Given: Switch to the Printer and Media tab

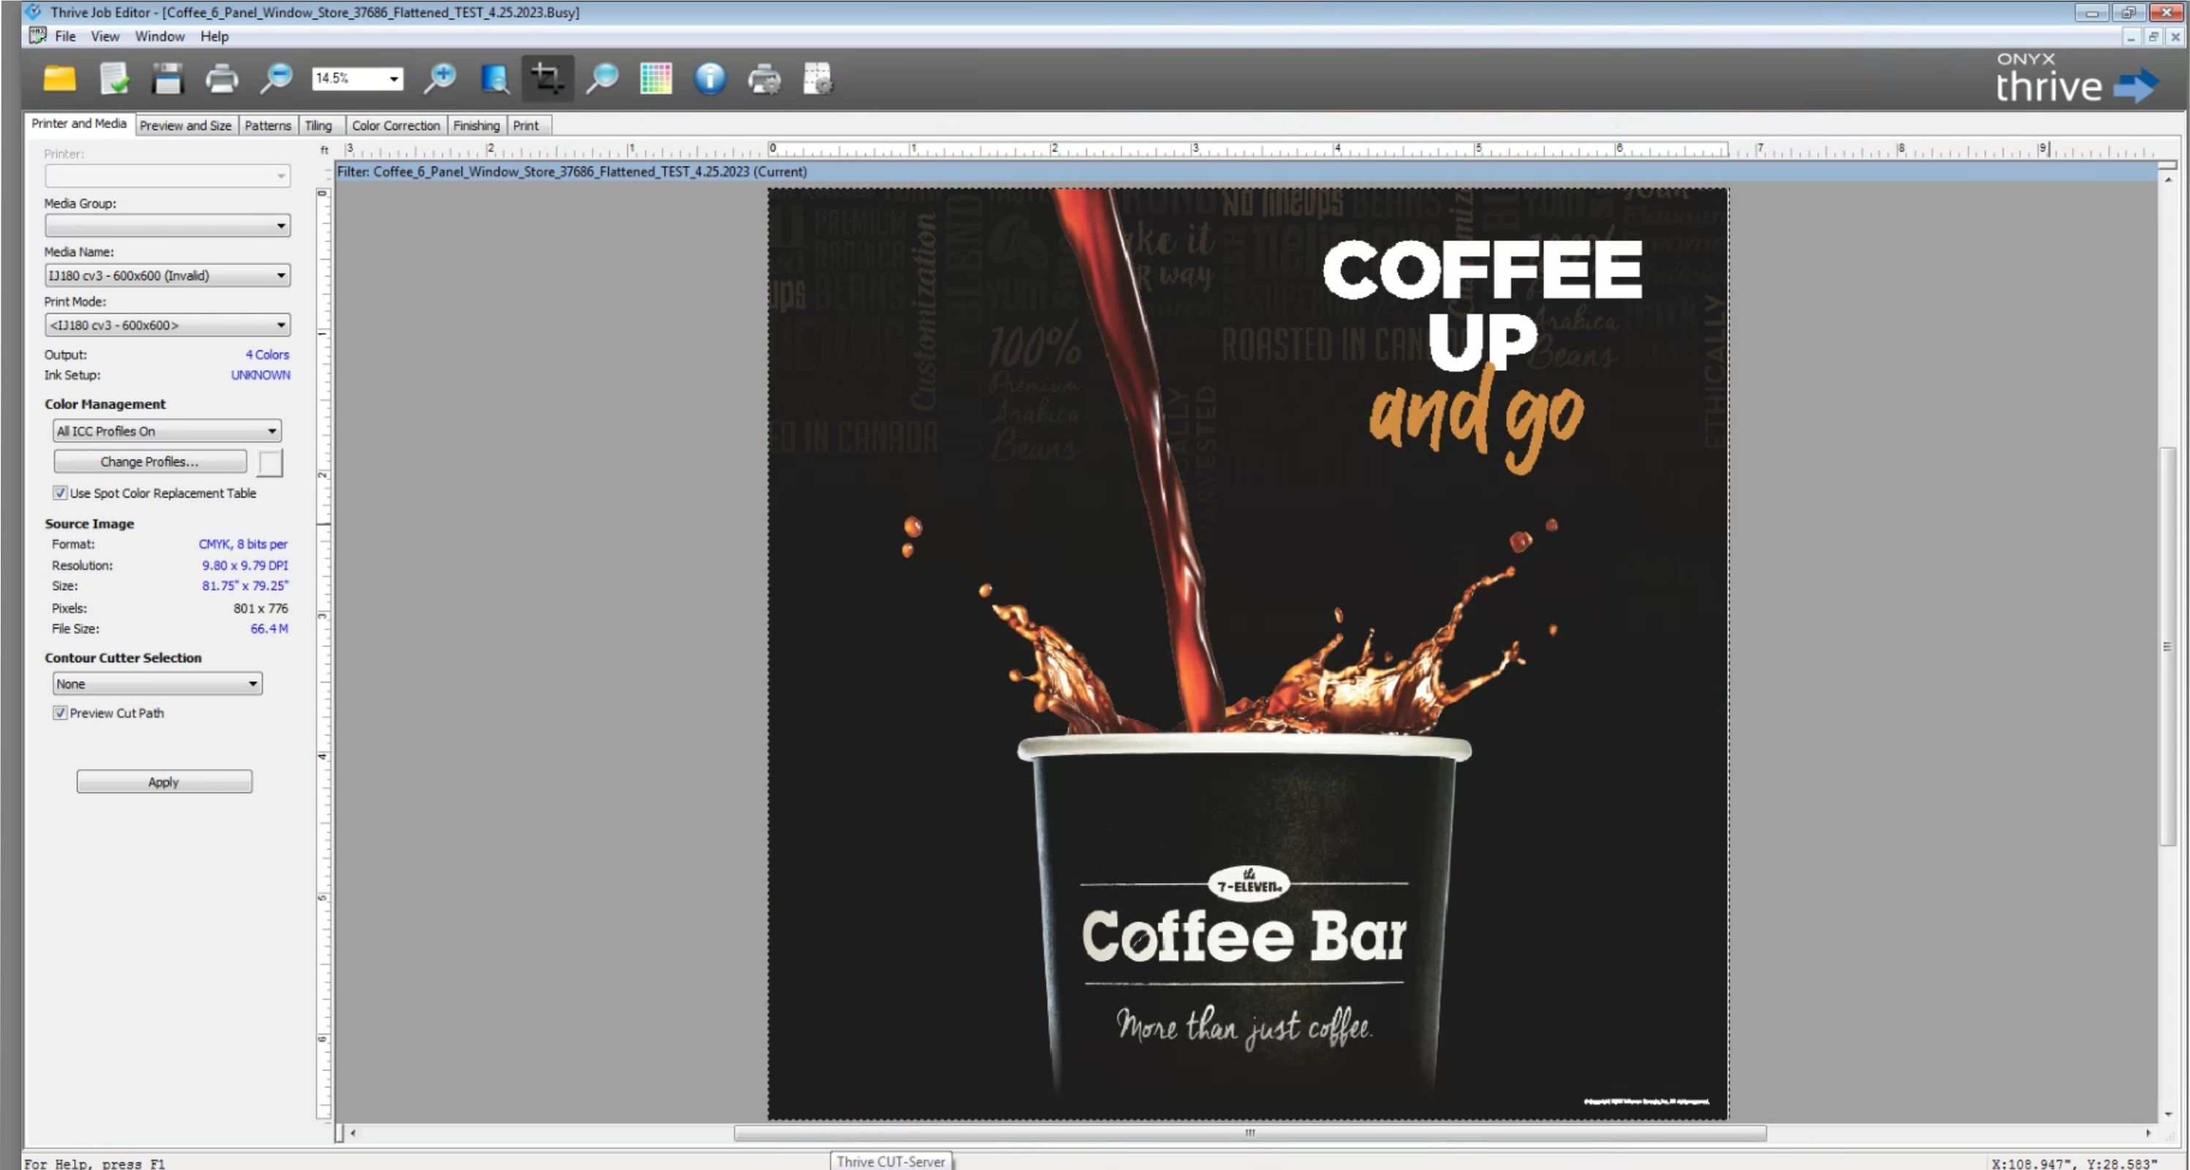Looking at the screenshot, I should [79, 124].
